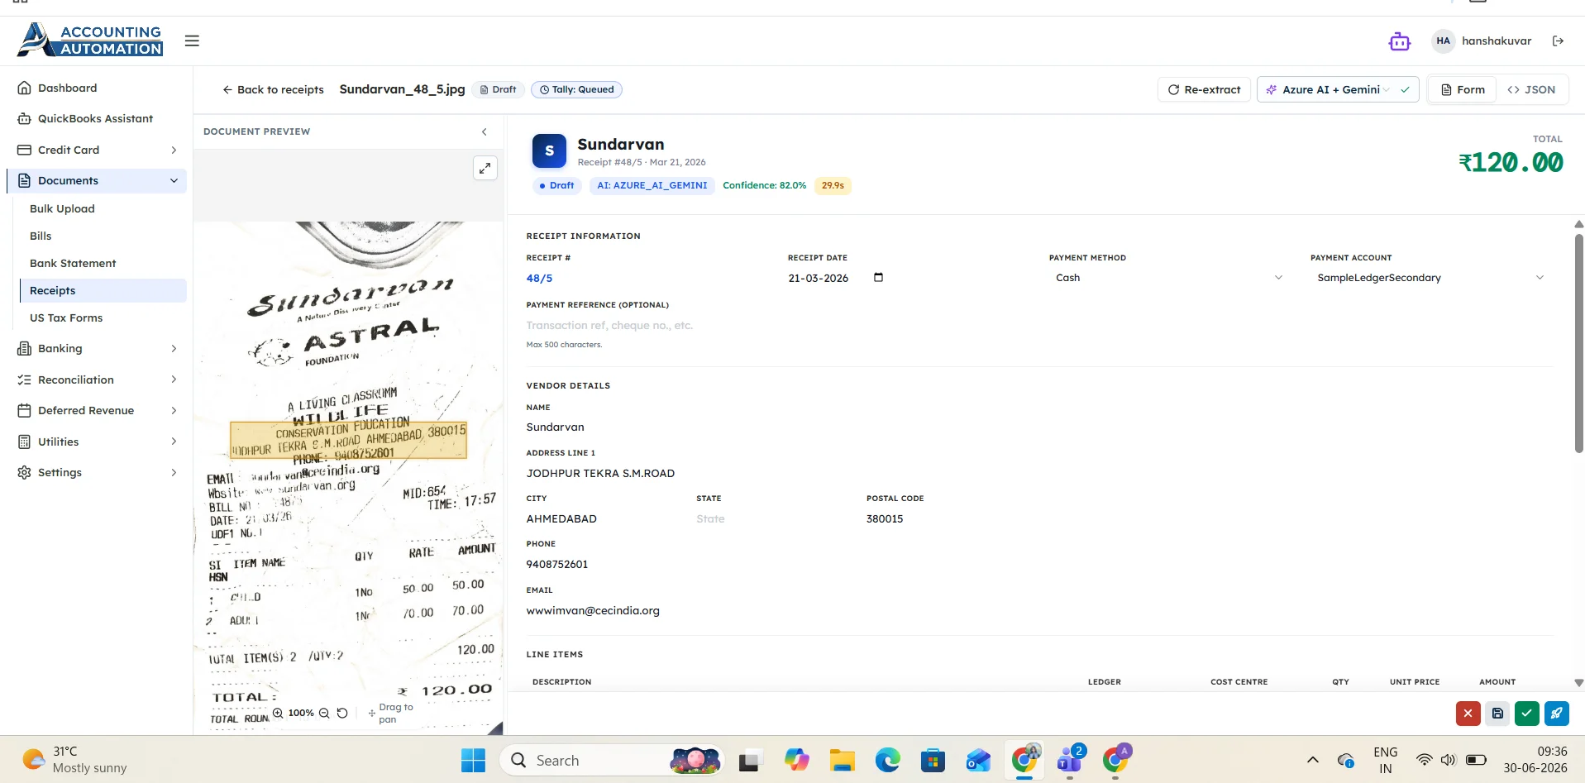Click the blue rocket publish button
The image size is (1585, 783).
coord(1556,714)
